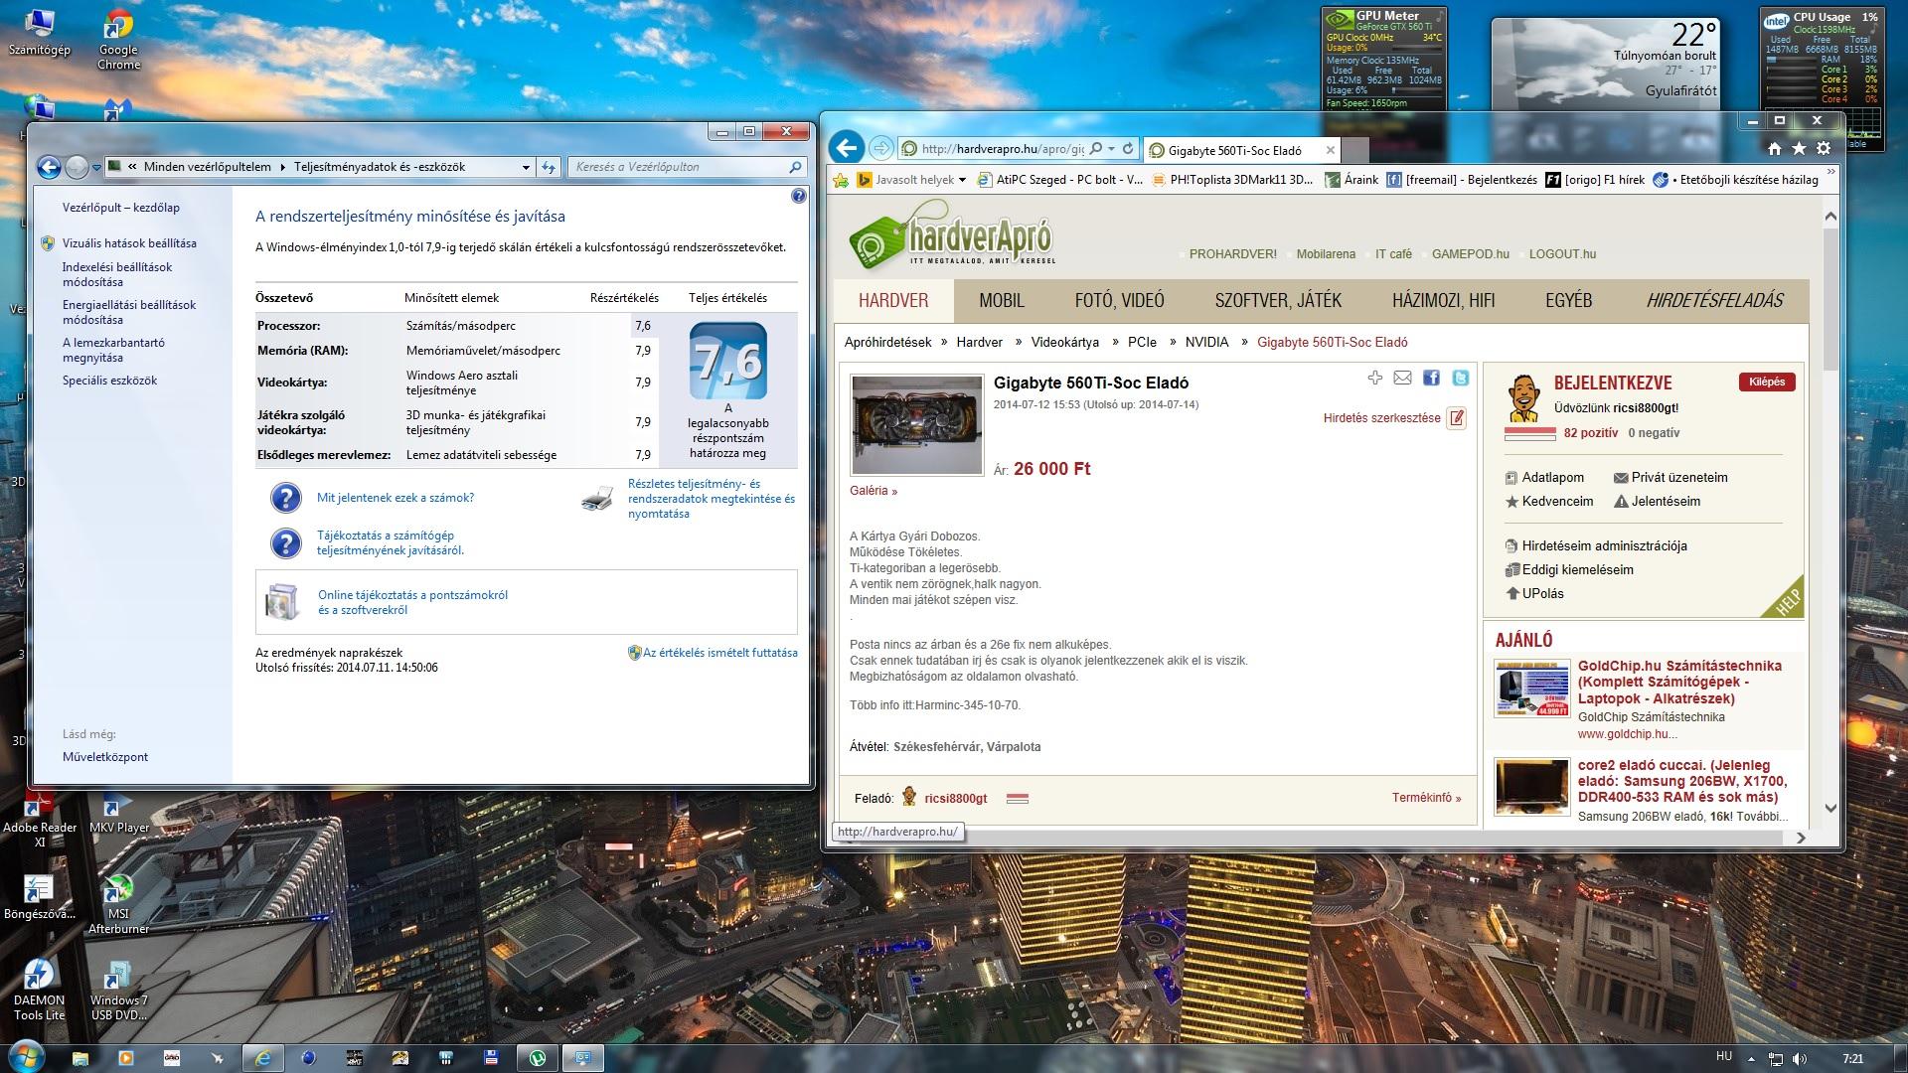1908x1073 pixels.
Task: Open MSI Afterburner desktop icon
Action: point(118,889)
